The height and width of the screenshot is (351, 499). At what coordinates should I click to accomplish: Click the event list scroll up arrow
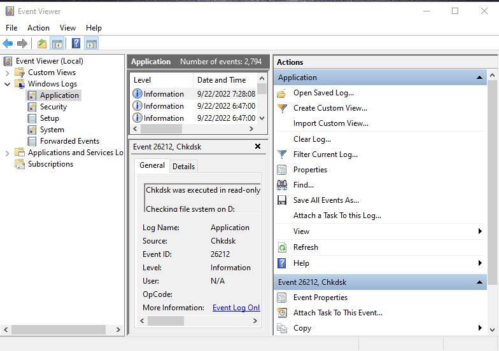(x=262, y=78)
